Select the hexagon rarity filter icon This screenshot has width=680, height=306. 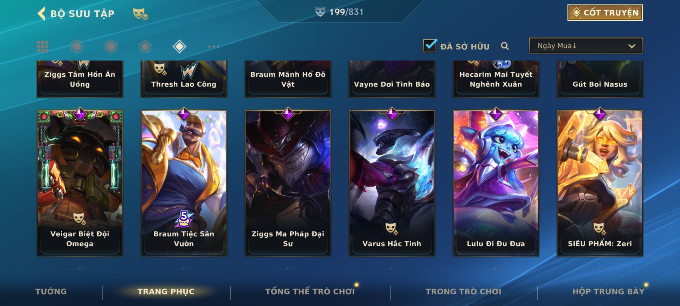click(x=111, y=46)
